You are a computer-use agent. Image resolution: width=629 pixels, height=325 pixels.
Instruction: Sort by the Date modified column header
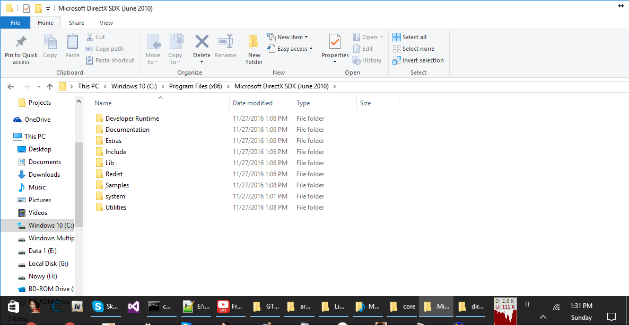(261, 103)
